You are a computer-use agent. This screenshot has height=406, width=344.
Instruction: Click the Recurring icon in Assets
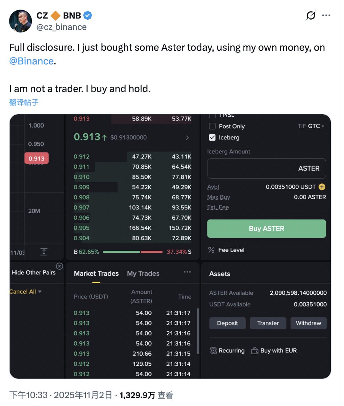[x=213, y=351]
